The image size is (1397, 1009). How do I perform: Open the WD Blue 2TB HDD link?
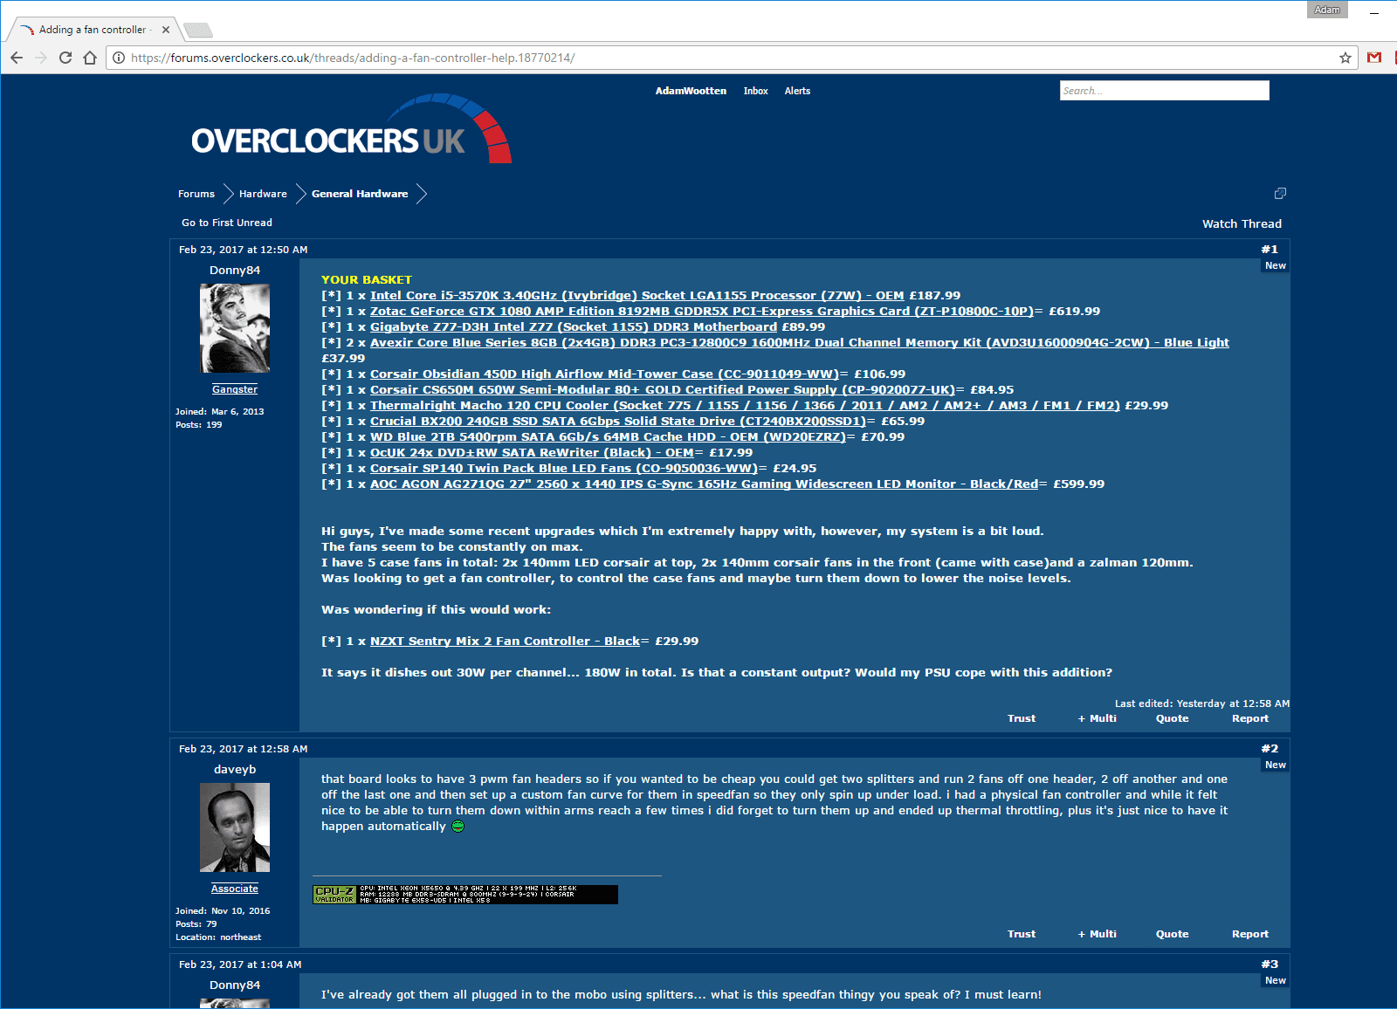(608, 437)
